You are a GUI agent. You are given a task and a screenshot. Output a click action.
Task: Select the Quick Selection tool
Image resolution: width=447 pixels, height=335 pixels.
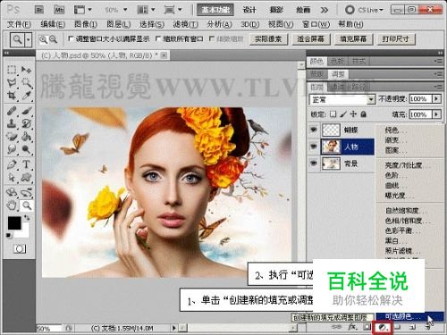tap(26, 83)
